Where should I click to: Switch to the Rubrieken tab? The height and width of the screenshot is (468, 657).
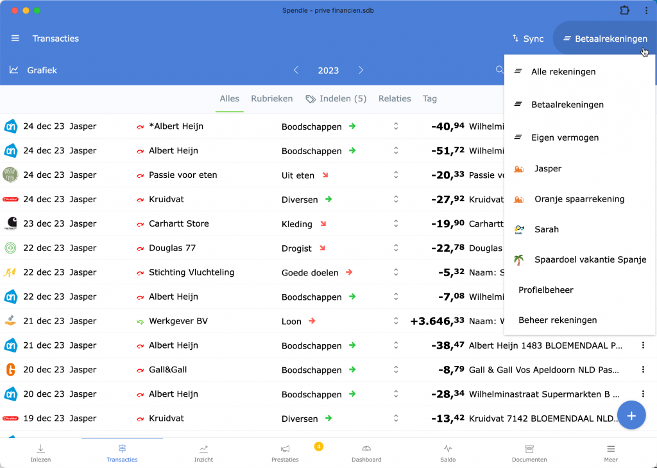click(271, 99)
